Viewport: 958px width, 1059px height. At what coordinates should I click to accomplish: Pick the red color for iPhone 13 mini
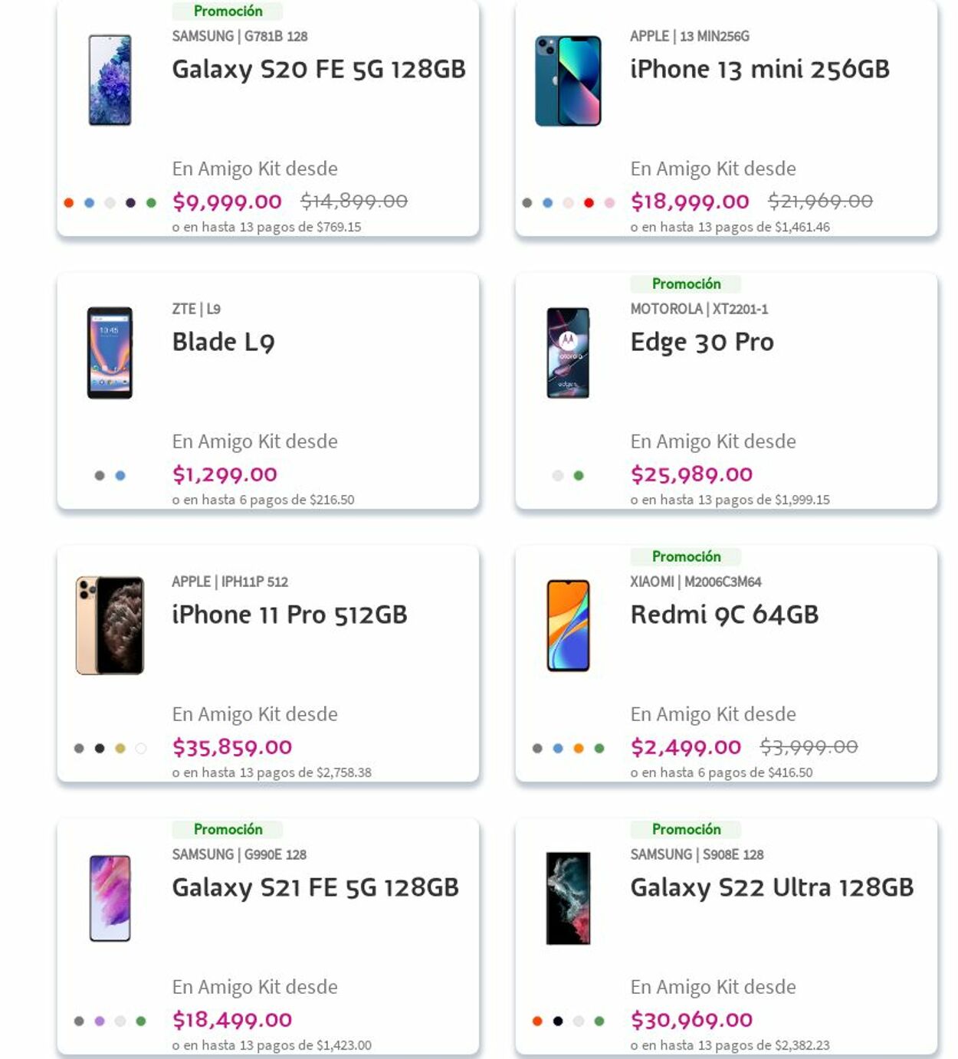[589, 203]
